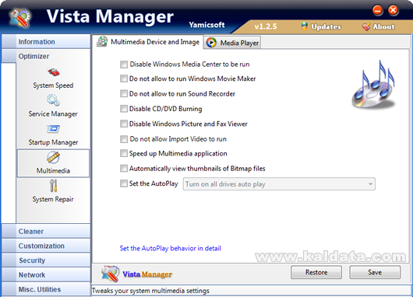Click the Restore button
This screenshot has width=413, height=297.
316,272
